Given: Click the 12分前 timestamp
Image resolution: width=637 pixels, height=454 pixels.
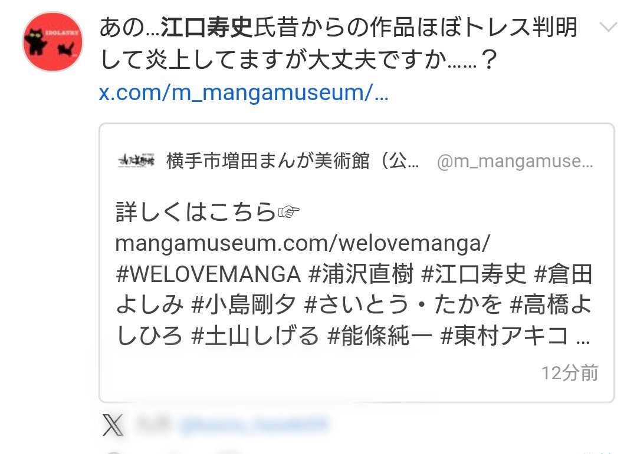Looking at the screenshot, I should point(570,373).
